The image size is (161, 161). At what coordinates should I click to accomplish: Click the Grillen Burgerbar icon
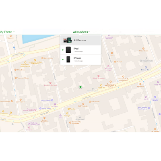(45, 118)
